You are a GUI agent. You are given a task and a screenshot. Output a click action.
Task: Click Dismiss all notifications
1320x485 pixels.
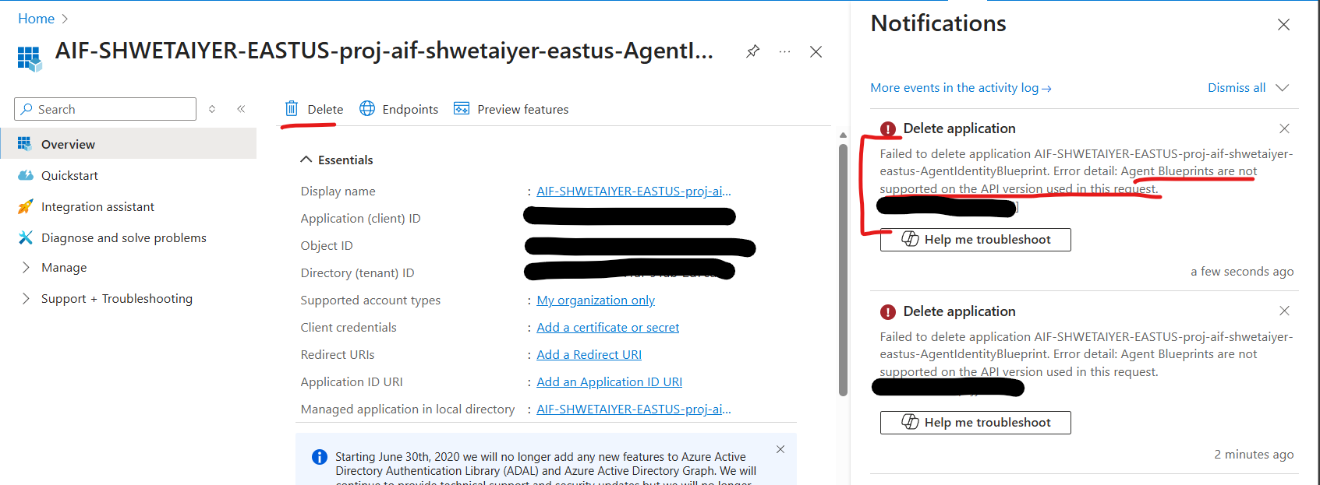1237,87
